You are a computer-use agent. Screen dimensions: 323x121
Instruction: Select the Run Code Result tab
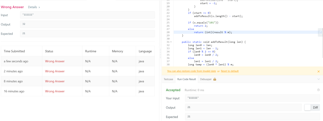186,79
